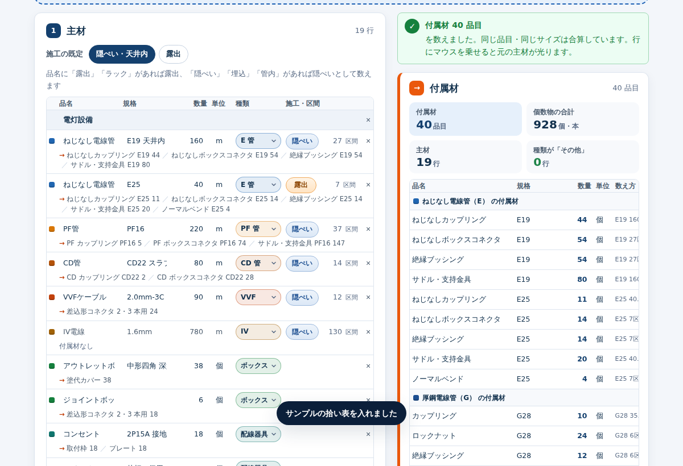Image resolution: width=683 pixels, height=466 pixels.
Task: Remove the VVFケーブル row
Action: [368, 297]
